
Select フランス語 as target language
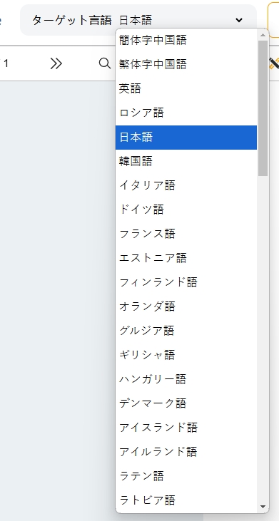click(x=186, y=234)
